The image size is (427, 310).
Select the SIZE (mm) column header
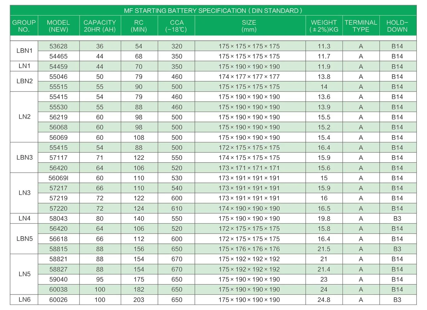(x=249, y=26)
